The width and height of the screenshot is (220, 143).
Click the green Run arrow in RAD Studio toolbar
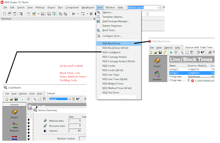pos(74,14)
